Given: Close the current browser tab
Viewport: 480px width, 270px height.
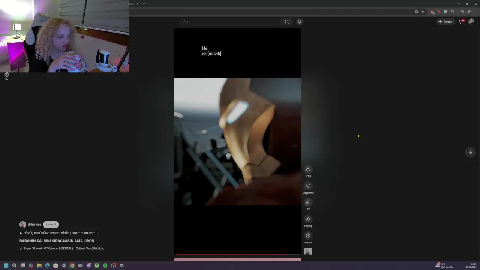Looking at the screenshot, I should pyautogui.click(x=137, y=4).
